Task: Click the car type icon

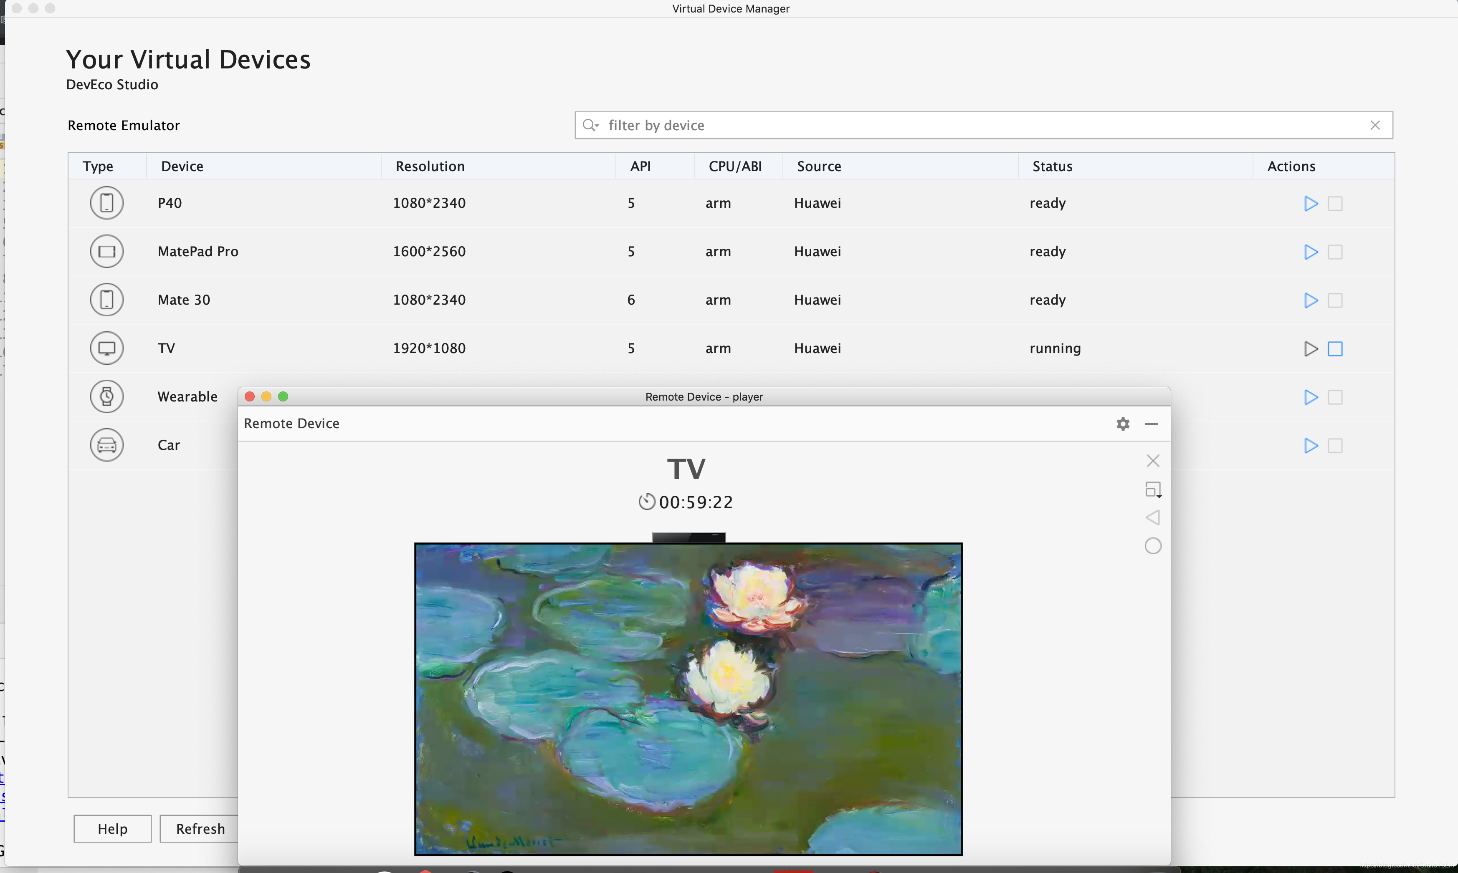Action: click(x=106, y=445)
